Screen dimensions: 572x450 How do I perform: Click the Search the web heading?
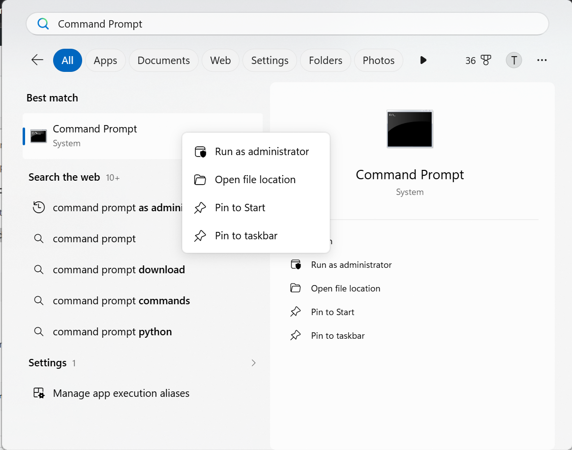pyautogui.click(x=64, y=177)
